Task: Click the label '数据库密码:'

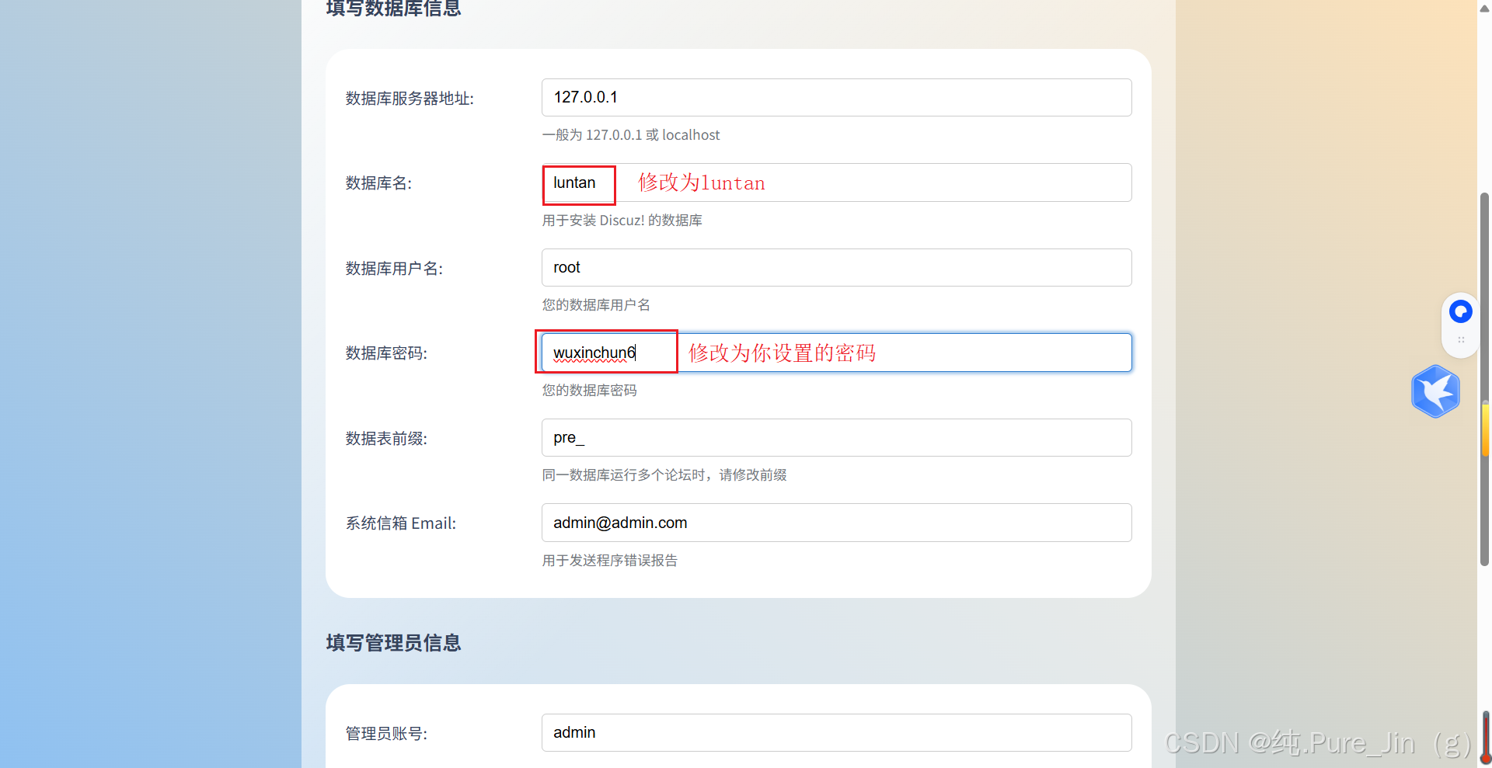Action: 386,353
